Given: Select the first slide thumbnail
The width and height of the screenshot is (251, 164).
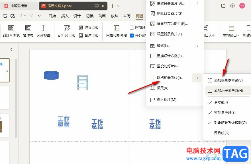Looking at the screenshot, I should coord(5,70).
